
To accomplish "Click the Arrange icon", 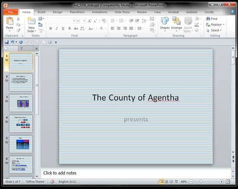I will click(x=176, y=21).
